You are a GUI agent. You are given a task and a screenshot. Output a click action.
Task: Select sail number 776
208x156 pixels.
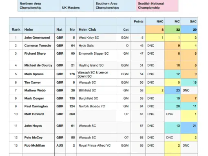72,74
